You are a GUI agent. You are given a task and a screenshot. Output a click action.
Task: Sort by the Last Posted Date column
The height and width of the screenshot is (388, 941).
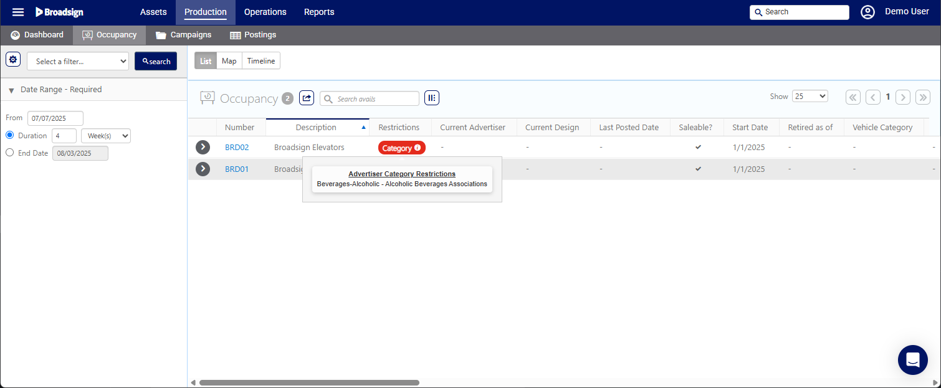tap(629, 127)
